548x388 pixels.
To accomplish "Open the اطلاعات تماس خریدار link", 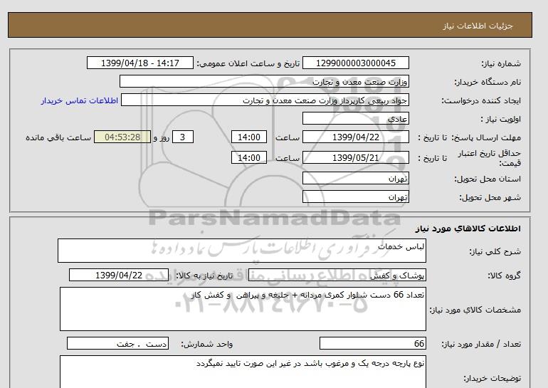I will coord(79,100).
